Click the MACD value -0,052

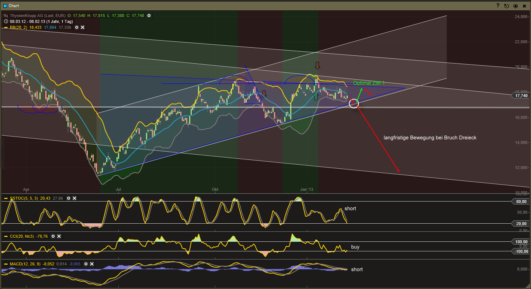48,264
